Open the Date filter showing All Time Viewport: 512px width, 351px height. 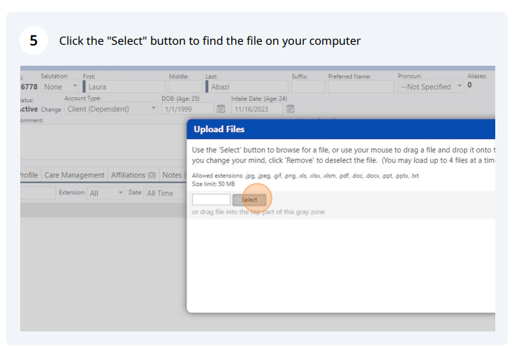point(165,193)
